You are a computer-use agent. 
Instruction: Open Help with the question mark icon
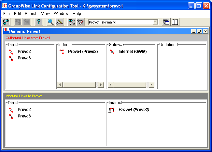point(39,22)
